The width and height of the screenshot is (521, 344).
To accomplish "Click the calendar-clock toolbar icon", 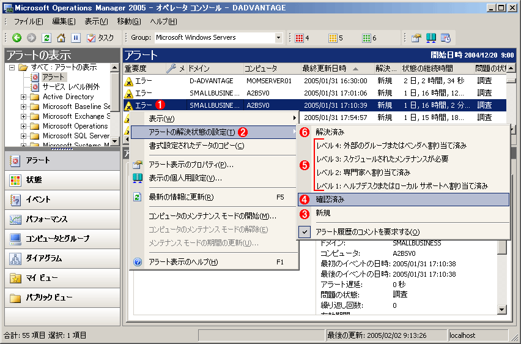I will point(446,37).
